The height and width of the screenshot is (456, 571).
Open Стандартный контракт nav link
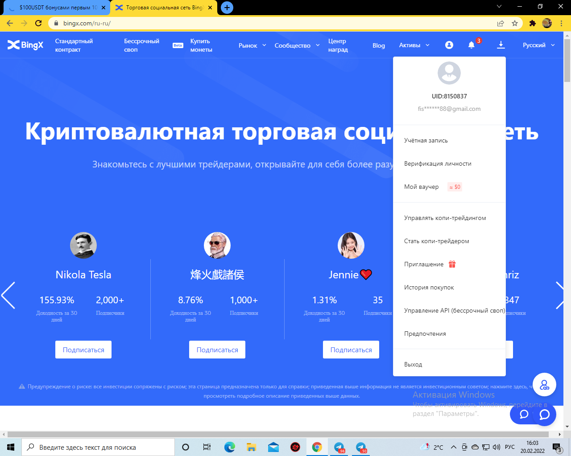click(74, 45)
